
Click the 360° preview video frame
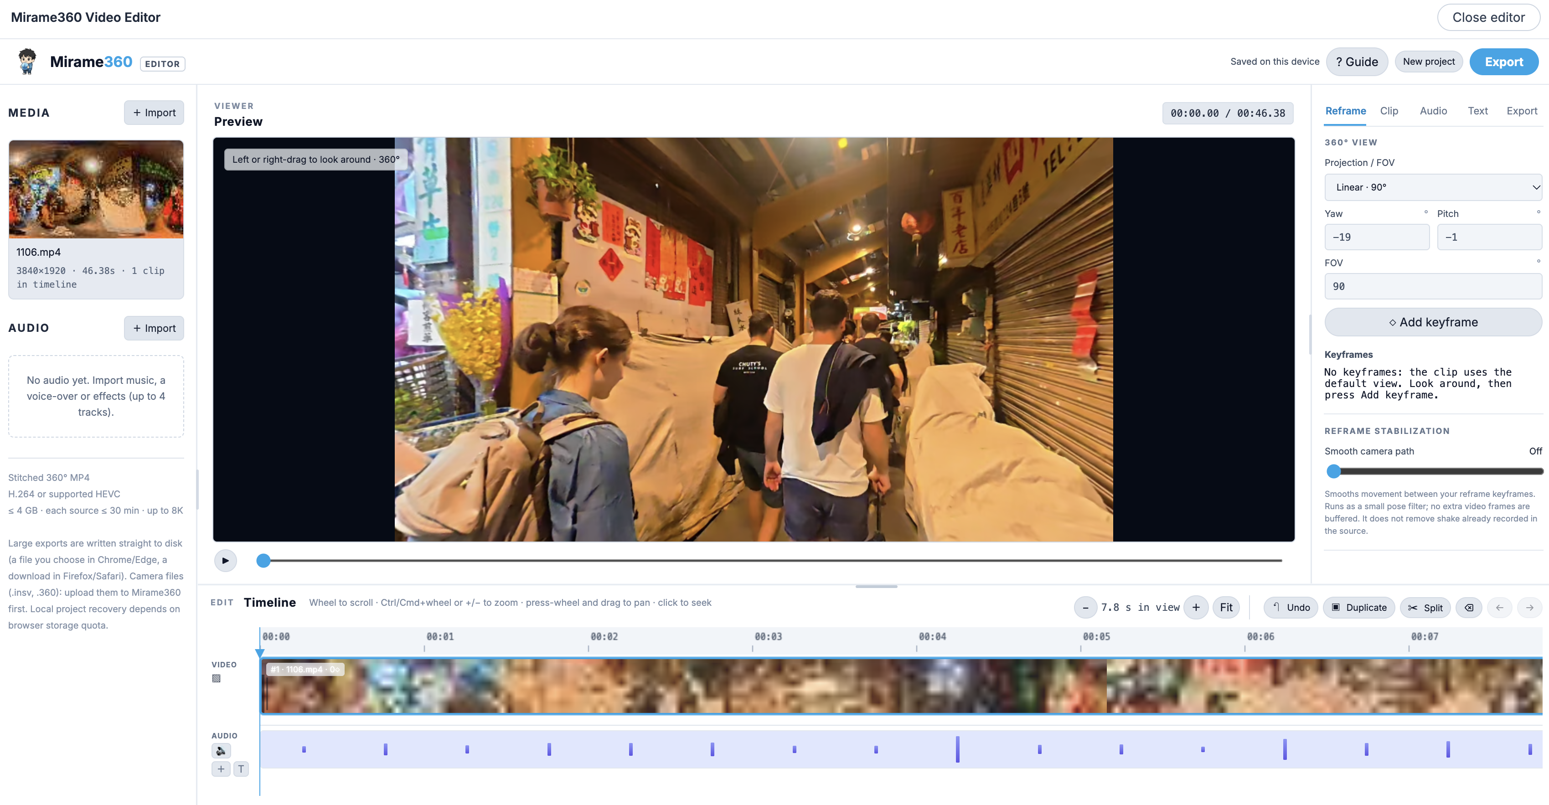(754, 340)
